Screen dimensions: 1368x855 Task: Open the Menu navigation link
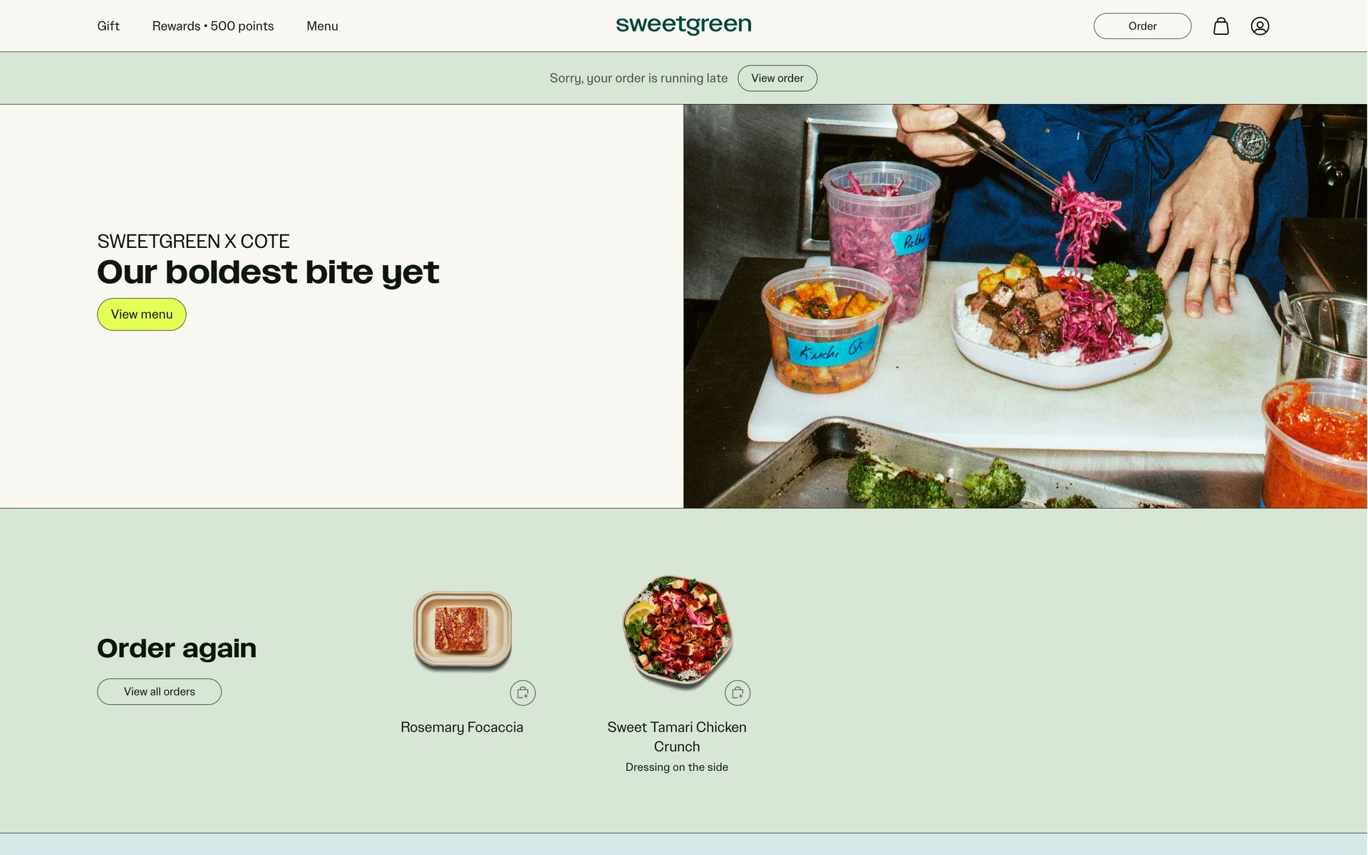(x=322, y=26)
